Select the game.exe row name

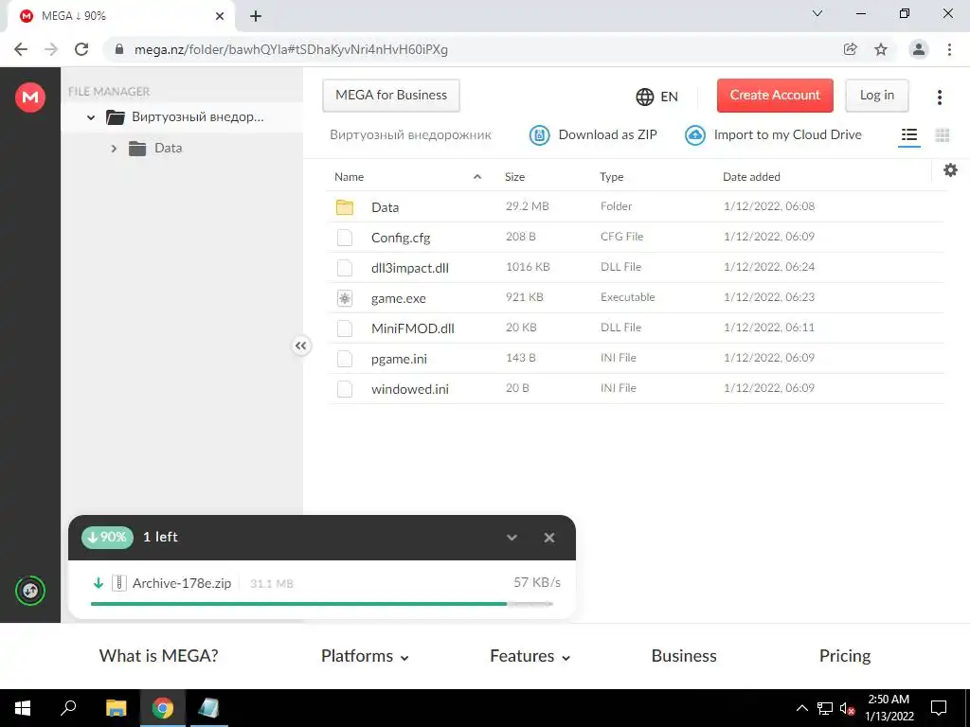coord(399,298)
